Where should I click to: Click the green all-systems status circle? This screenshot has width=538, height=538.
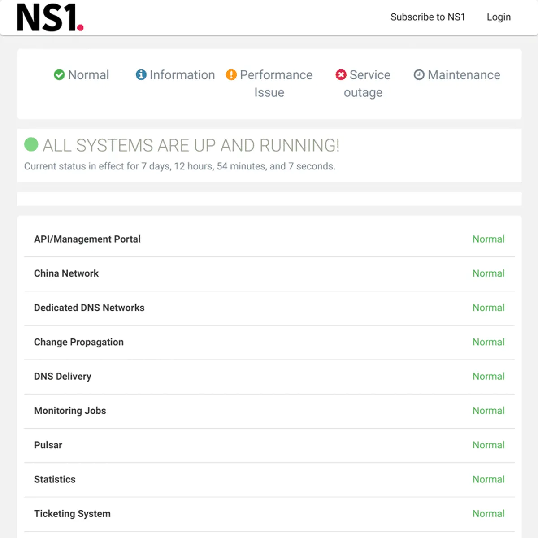(x=31, y=144)
